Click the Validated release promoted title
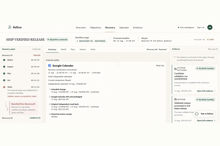Screen dimensions: 220x146 pos(182,106)
